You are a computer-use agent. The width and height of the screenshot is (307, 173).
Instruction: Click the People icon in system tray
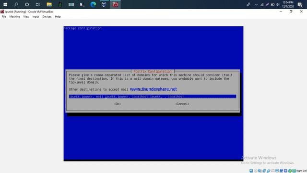248,4
